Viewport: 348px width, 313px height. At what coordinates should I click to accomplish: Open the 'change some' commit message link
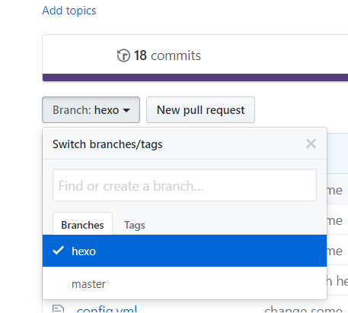[x=303, y=309]
